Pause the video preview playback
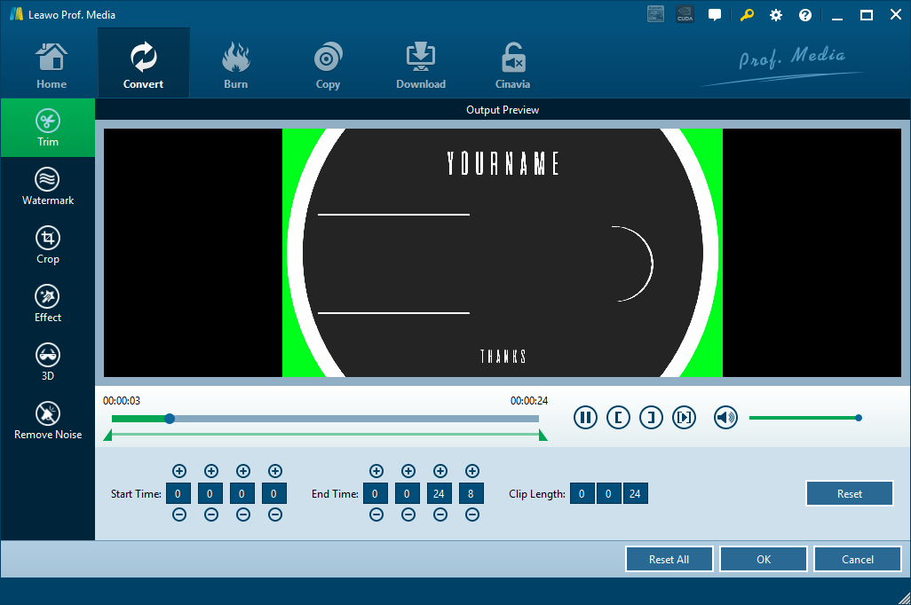Image resolution: width=911 pixels, height=605 pixels. pos(585,418)
